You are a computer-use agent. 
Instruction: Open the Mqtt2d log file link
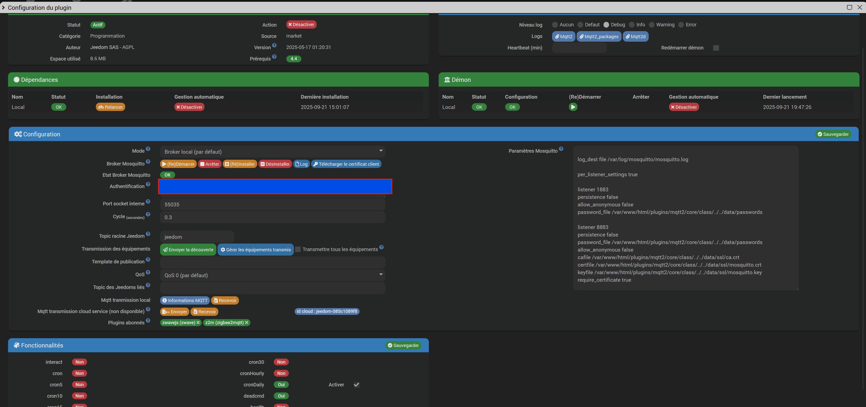click(635, 36)
